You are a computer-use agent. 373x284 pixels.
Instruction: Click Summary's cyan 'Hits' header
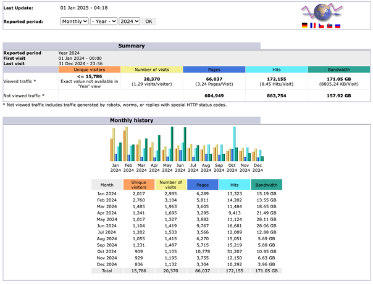click(276, 70)
